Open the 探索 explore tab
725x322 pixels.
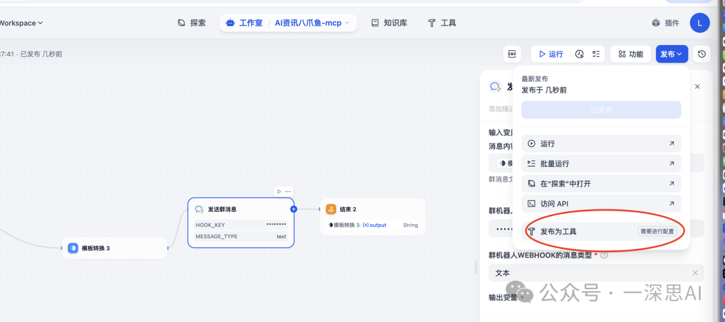191,23
